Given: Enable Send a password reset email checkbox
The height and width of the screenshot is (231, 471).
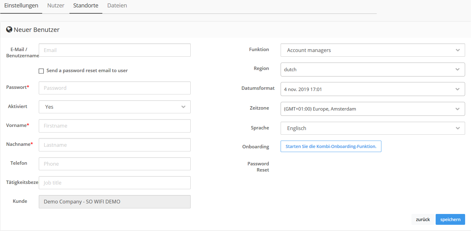Looking at the screenshot, I should [41, 71].
